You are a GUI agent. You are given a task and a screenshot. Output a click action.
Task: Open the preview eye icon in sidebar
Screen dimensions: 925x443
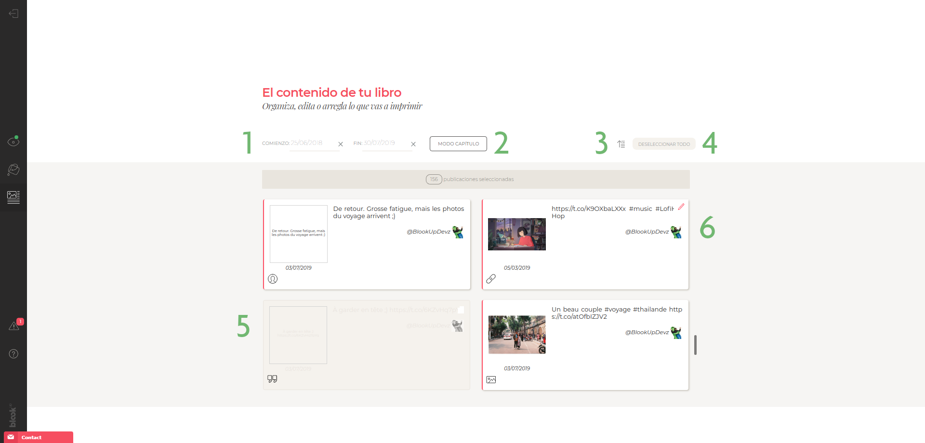(13, 142)
